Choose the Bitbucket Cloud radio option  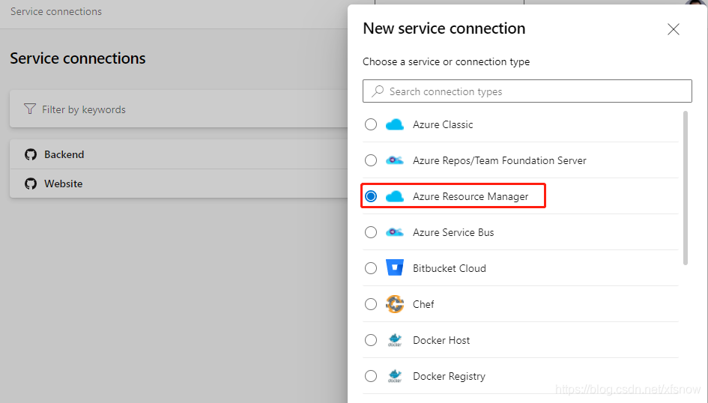(x=371, y=268)
